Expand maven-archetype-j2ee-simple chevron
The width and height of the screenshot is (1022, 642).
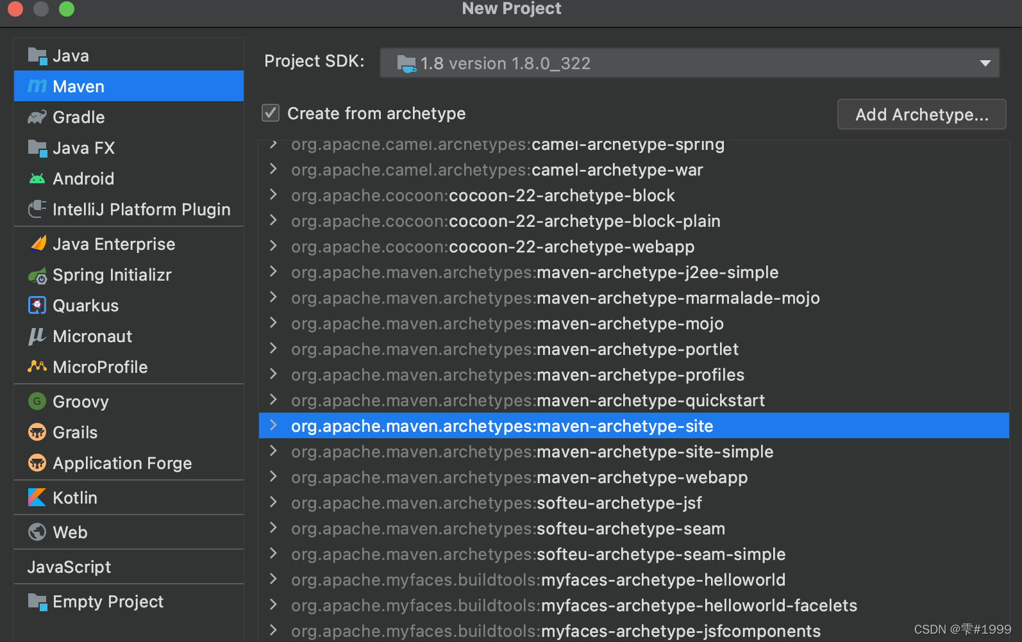pos(273,271)
